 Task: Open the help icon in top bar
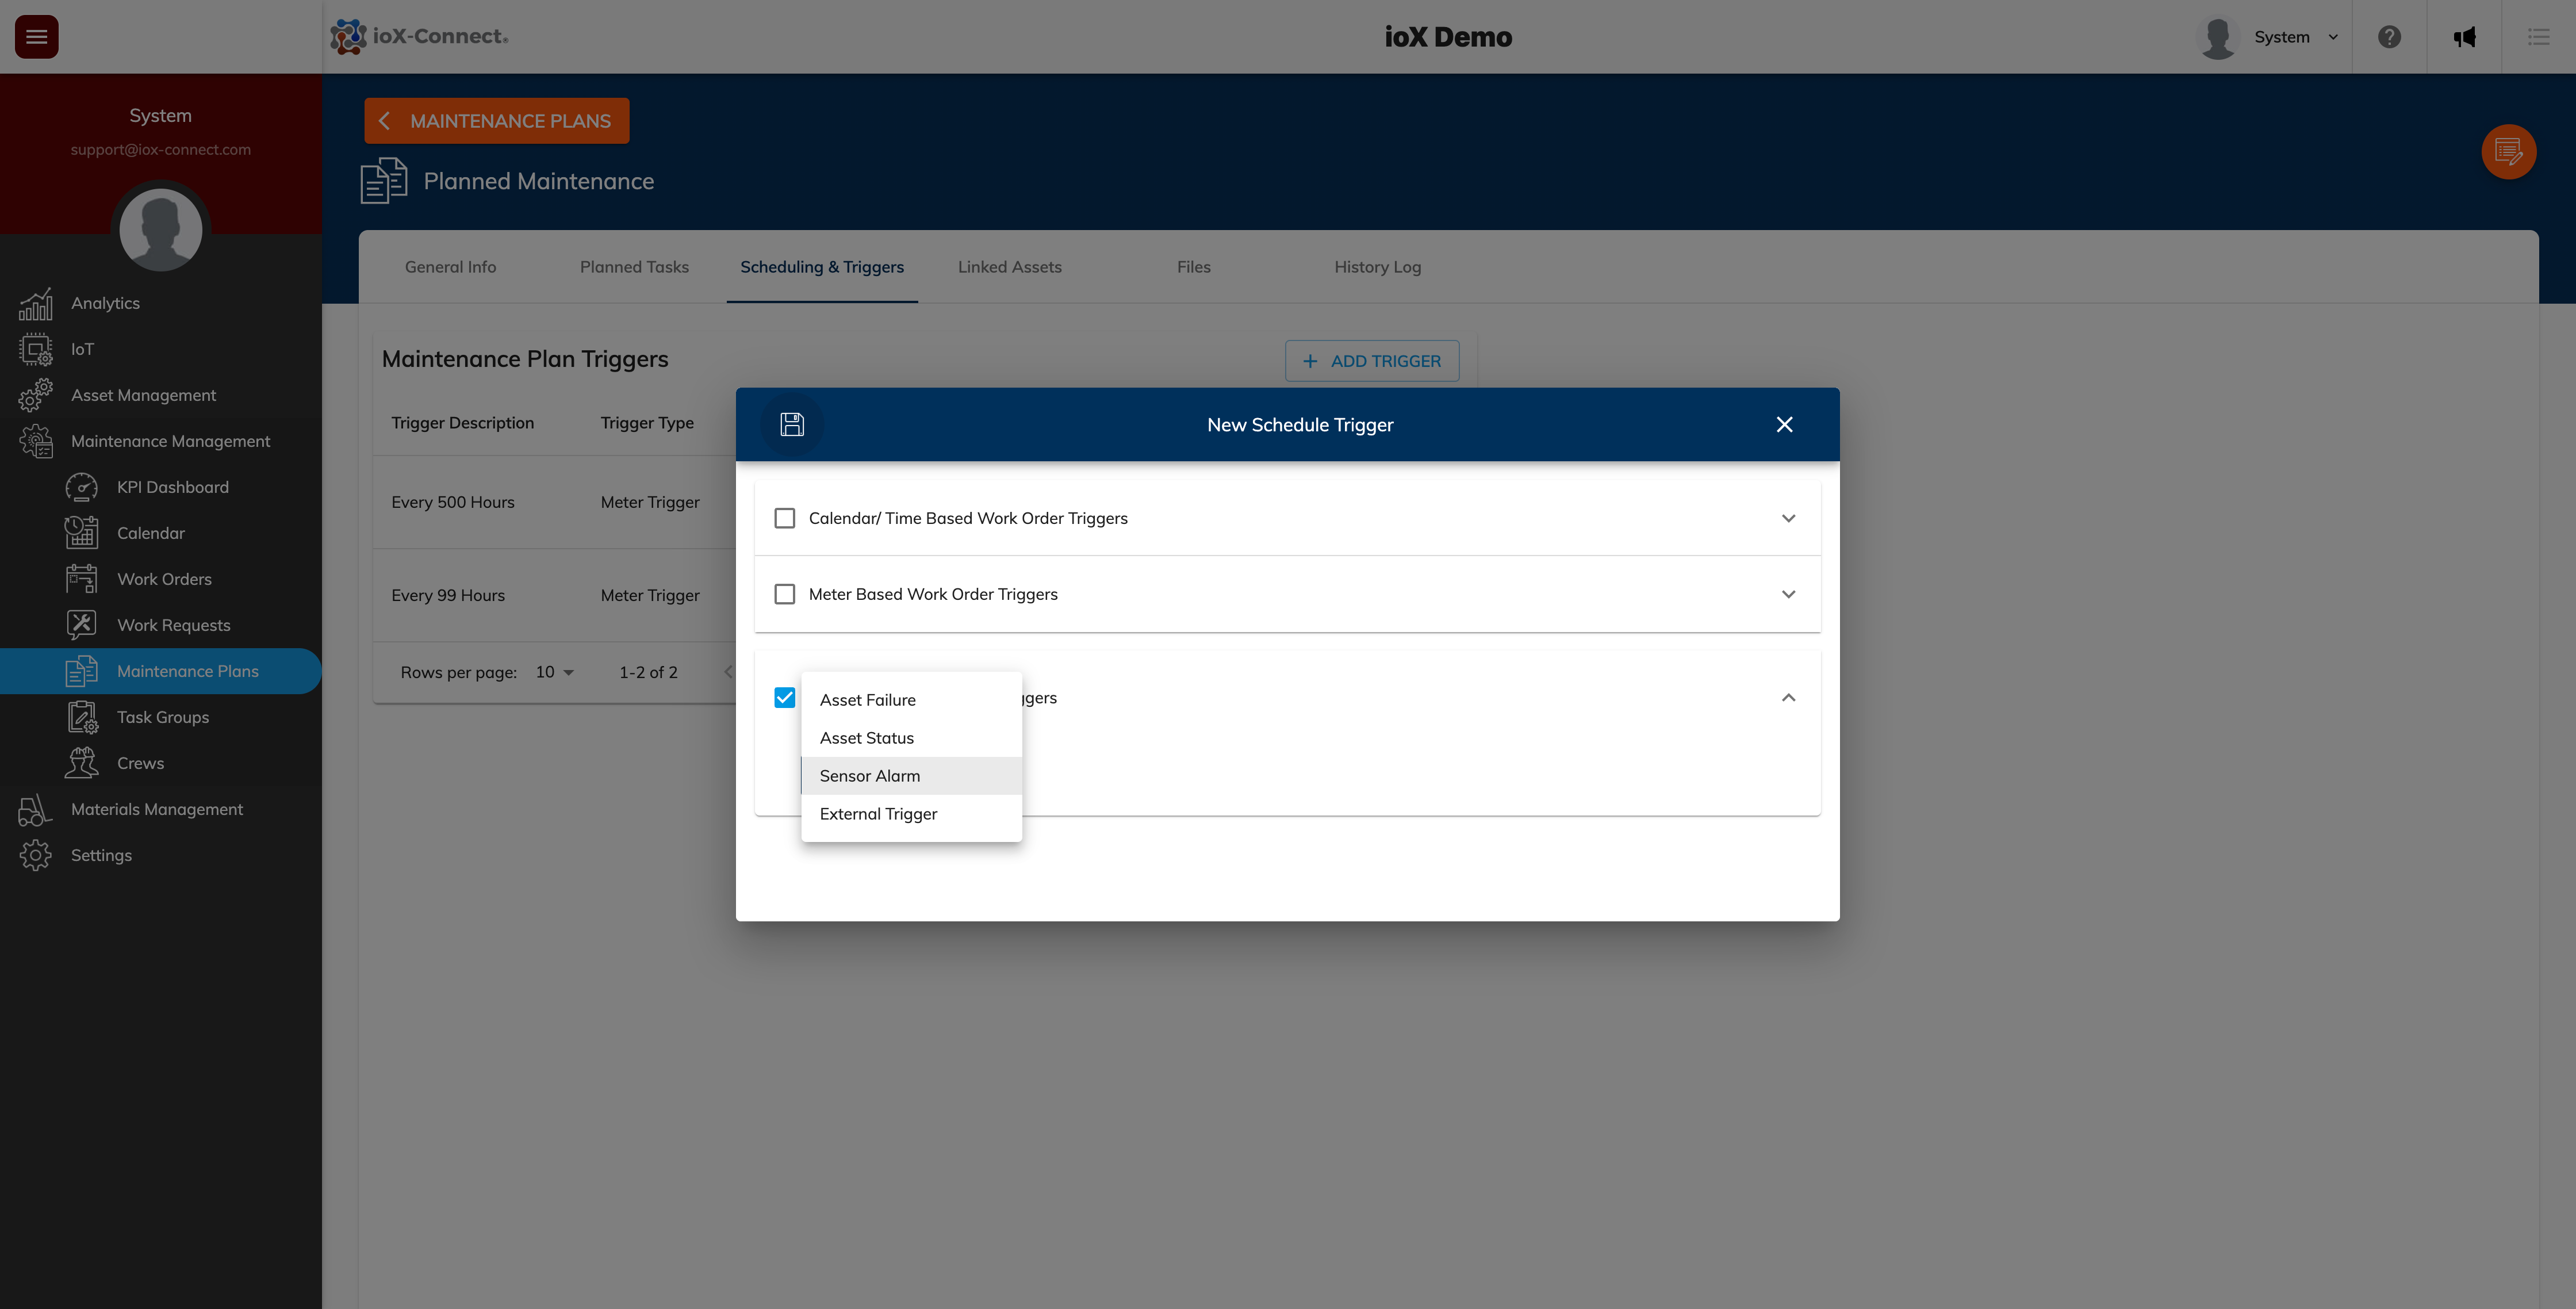click(x=2390, y=37)
